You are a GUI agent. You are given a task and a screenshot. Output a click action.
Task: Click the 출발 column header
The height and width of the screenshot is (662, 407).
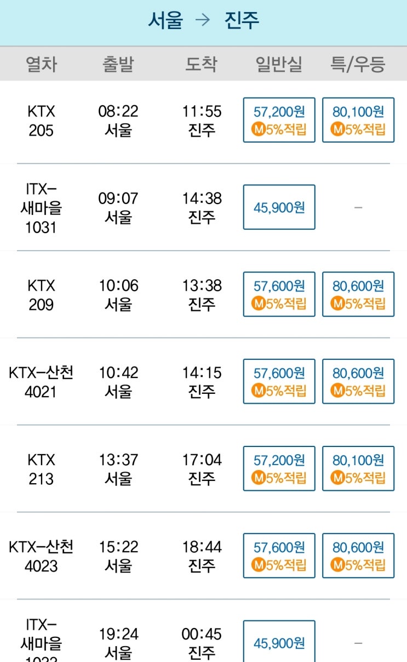click(x=118, y=64)
